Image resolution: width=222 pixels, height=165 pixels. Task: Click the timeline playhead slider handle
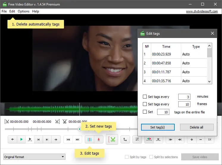point(79,129)
